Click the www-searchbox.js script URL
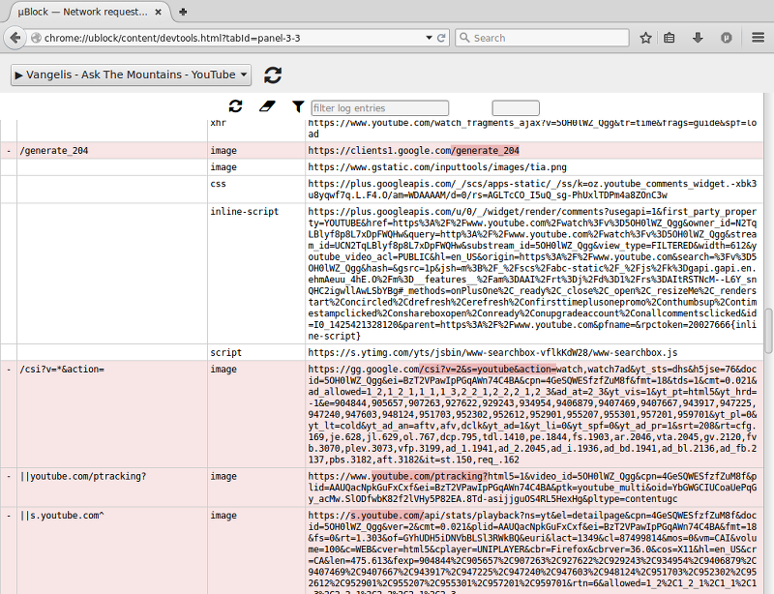 click(x=492, y=352)
